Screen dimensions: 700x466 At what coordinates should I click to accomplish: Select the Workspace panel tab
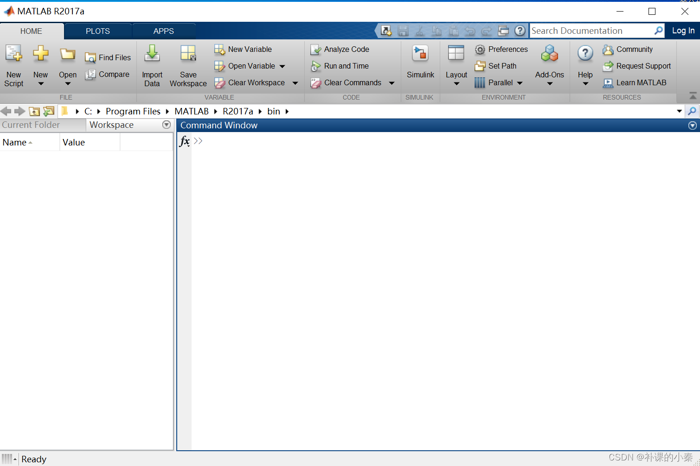tap(112, 125)
